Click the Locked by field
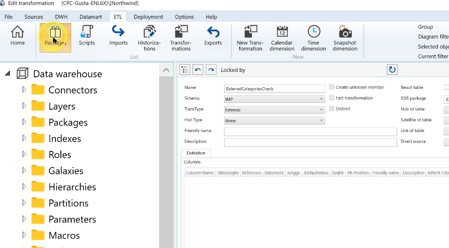Viewport: 449px width, 248px height. pyautogui.click(x=317, y=70)
